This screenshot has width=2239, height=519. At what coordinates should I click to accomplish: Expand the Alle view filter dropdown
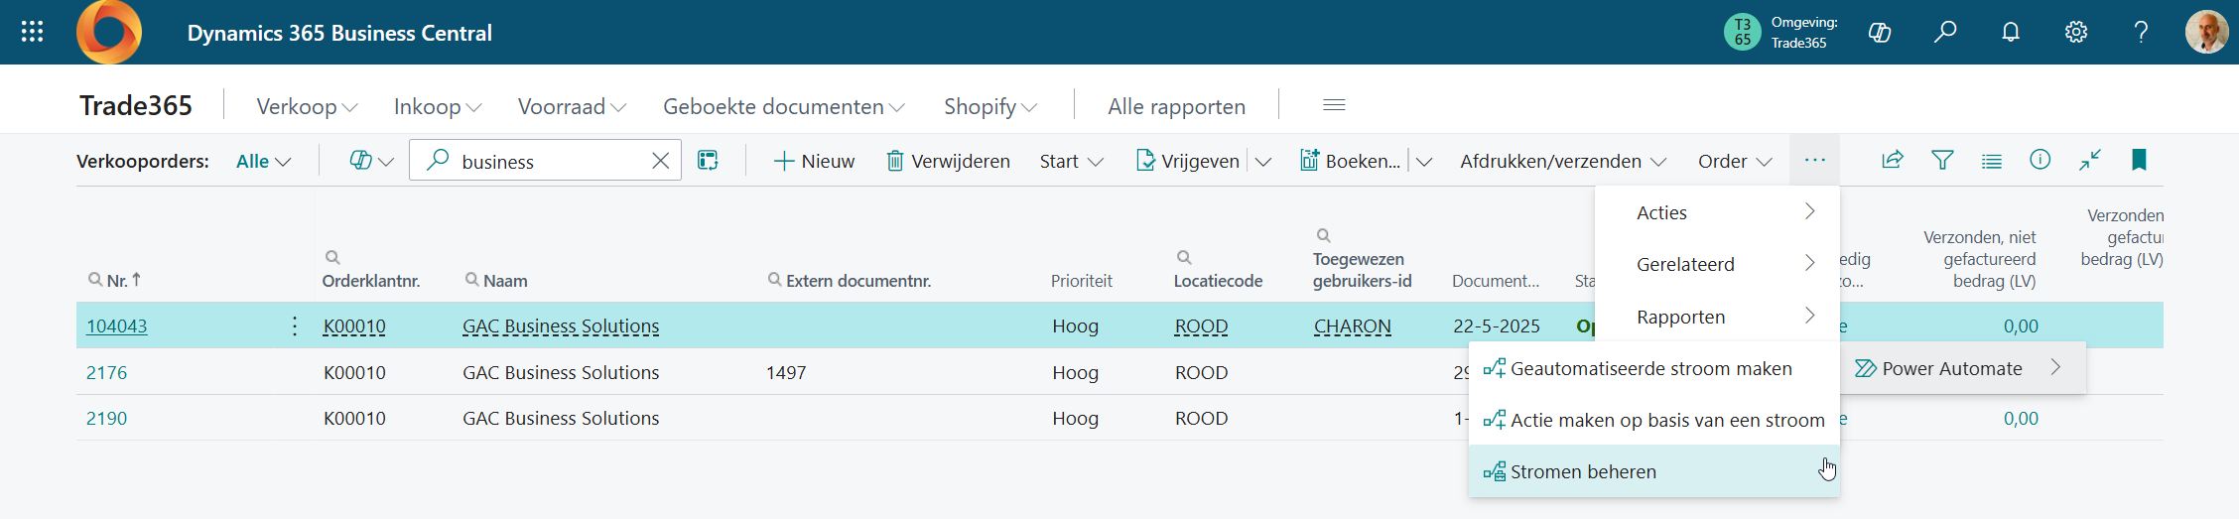(x=263, y=161)
